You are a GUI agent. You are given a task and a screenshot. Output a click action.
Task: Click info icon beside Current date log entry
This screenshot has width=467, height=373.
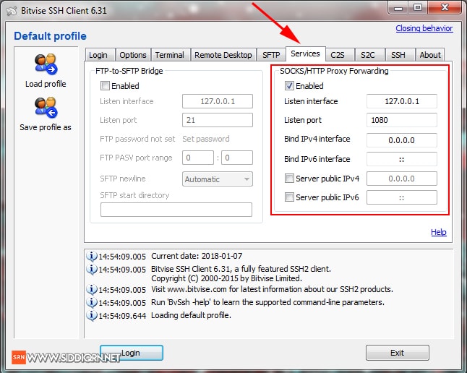(91, 256)
